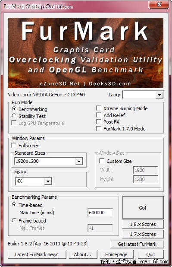Click Get latest FurMark button
The image size is (172, 267).
pyautogui.click(x=137, y=244)
